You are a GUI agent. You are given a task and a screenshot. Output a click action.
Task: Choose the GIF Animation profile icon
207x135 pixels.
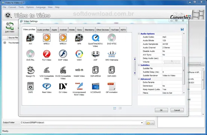tap(112, 86)
